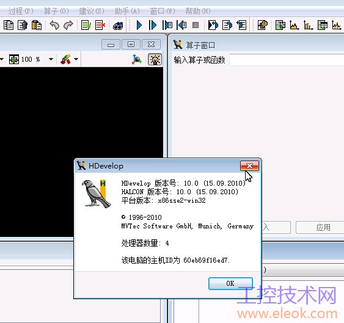The height and width of the screenshot is (323, 344).
Task: Open find with the binoculars icon
Action: pos(118,26)
